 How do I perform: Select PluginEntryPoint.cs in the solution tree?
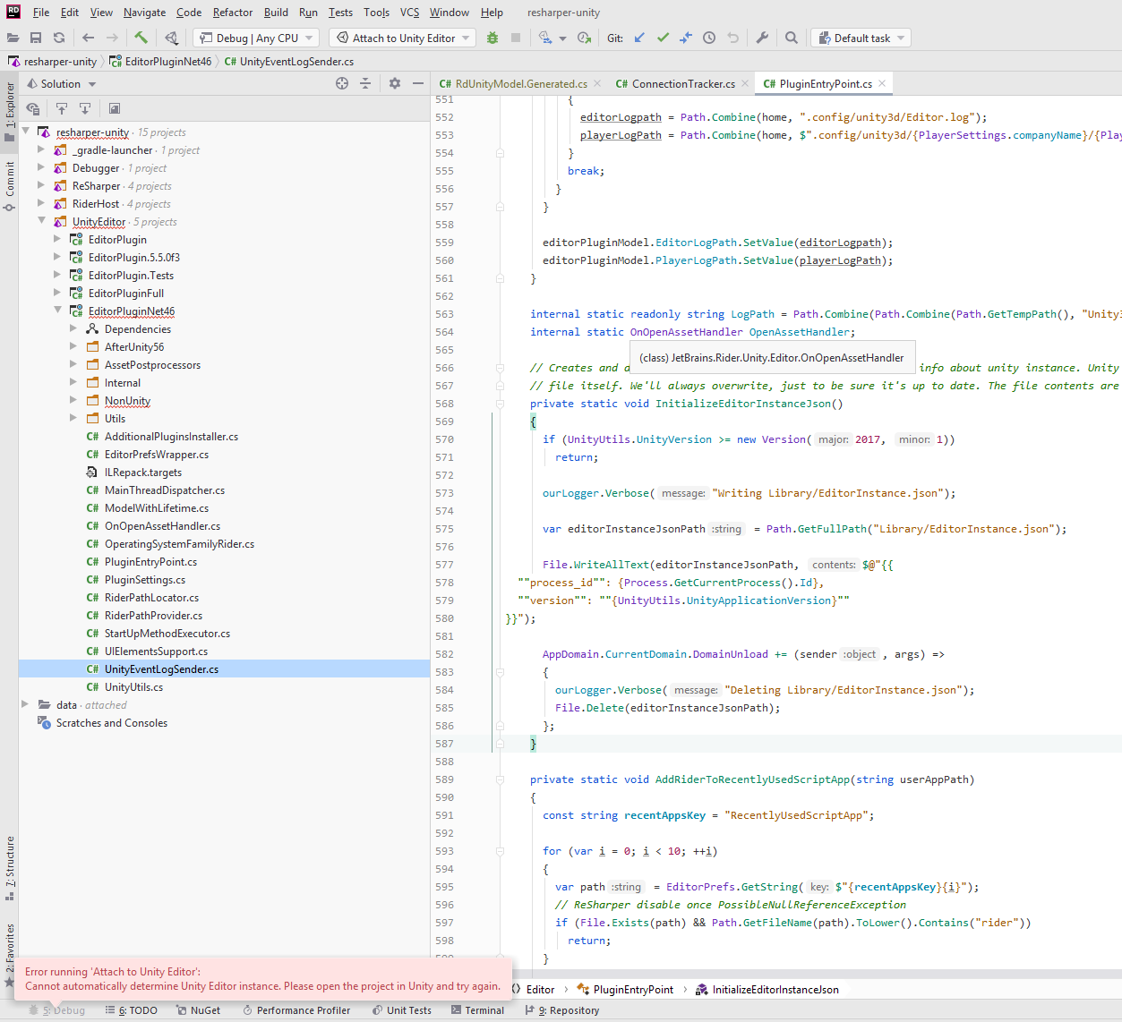150,562
